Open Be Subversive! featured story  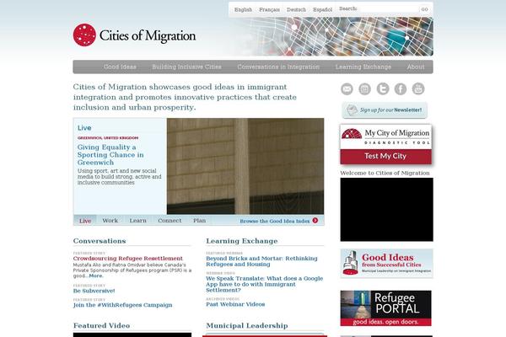point(94,291)
